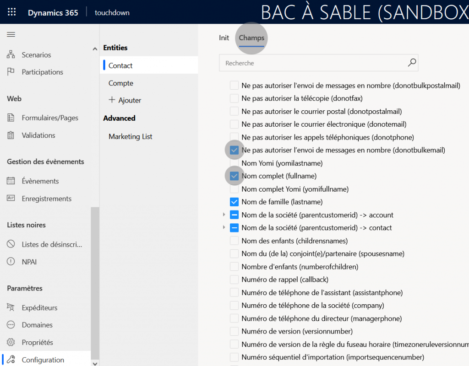Enable Nom des enfants (childrensnames) checkbox

click(x=234, y=241)
